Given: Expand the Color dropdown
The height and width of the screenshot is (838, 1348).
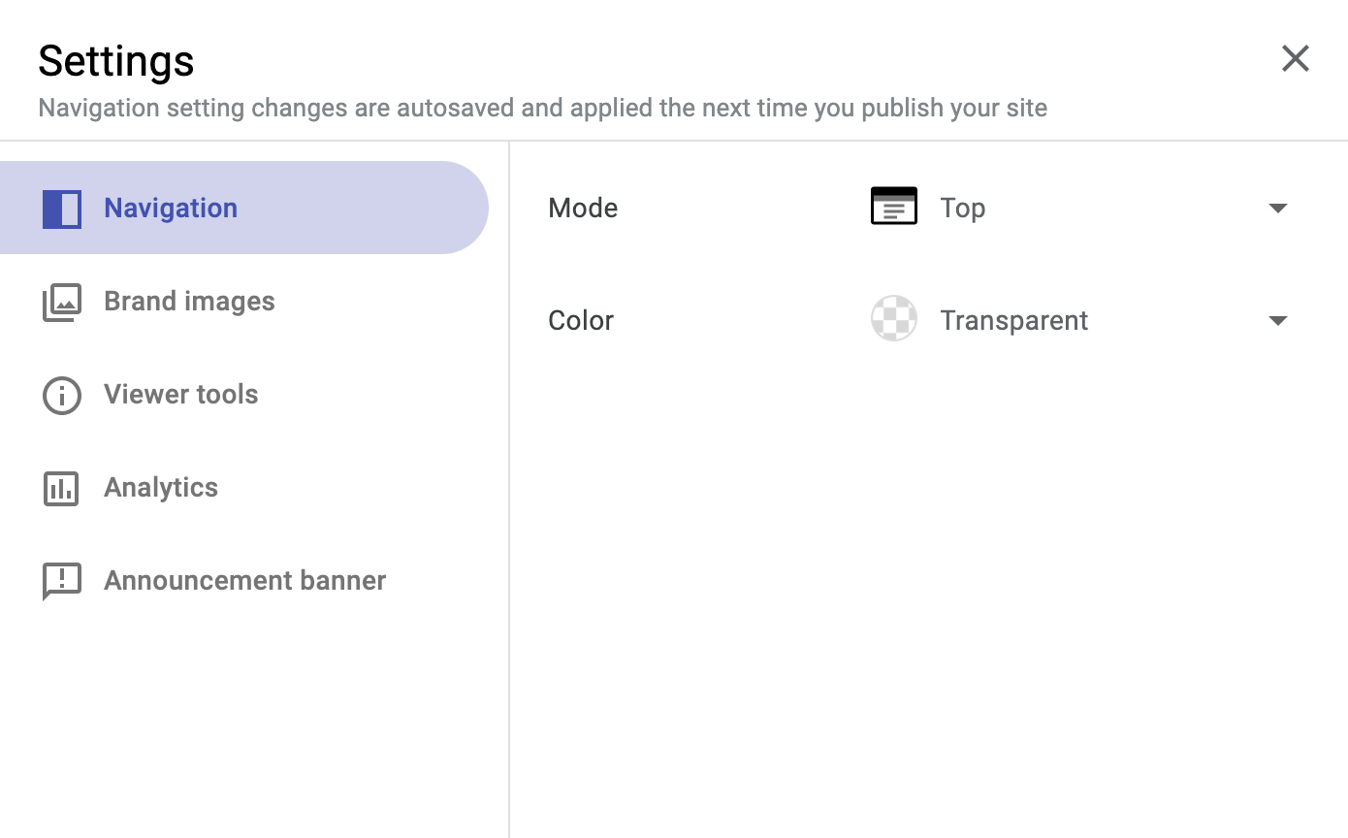Looking at the screenshot, I should click(1278, 320).
